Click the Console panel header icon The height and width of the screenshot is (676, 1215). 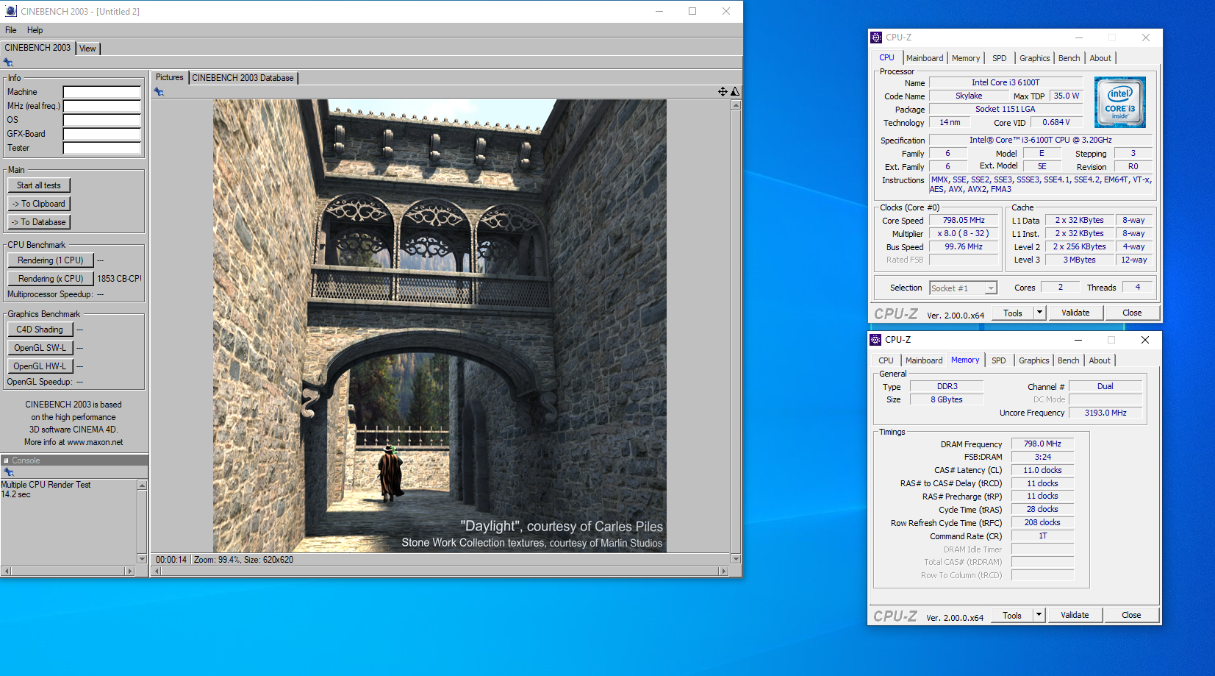[x=6, y=460]
